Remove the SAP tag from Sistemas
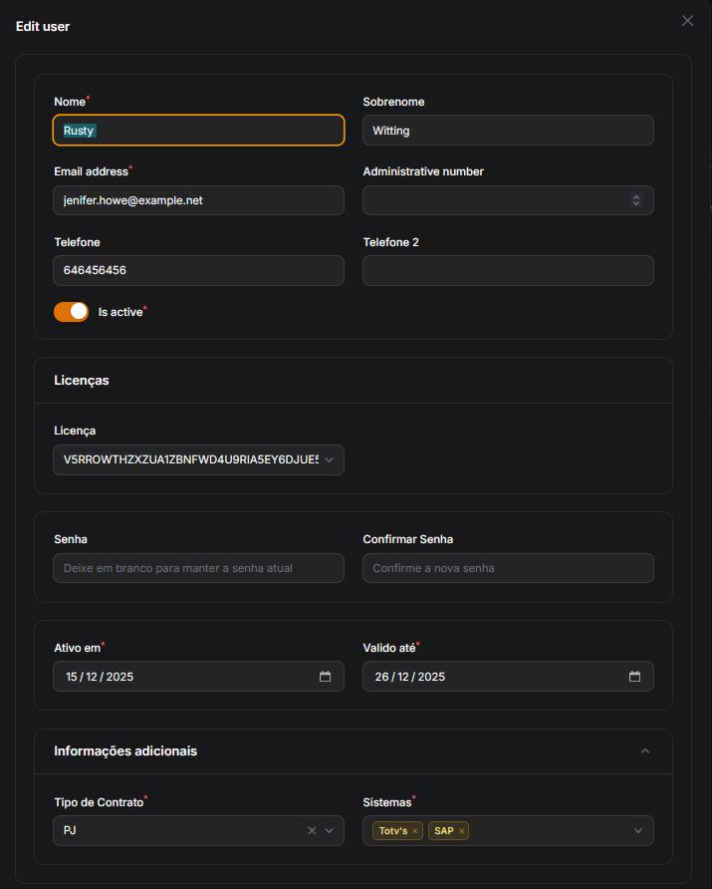Image resolution: width=712 pixels, height=889 pixels. coord(461,831)
